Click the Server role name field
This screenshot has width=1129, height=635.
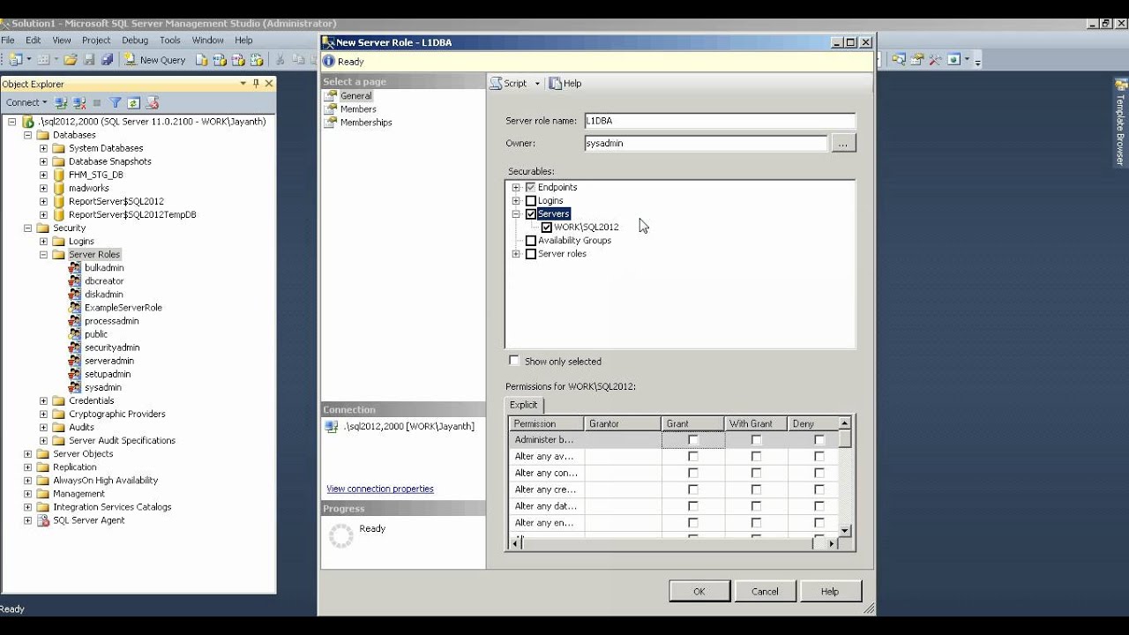pos(720,121)
